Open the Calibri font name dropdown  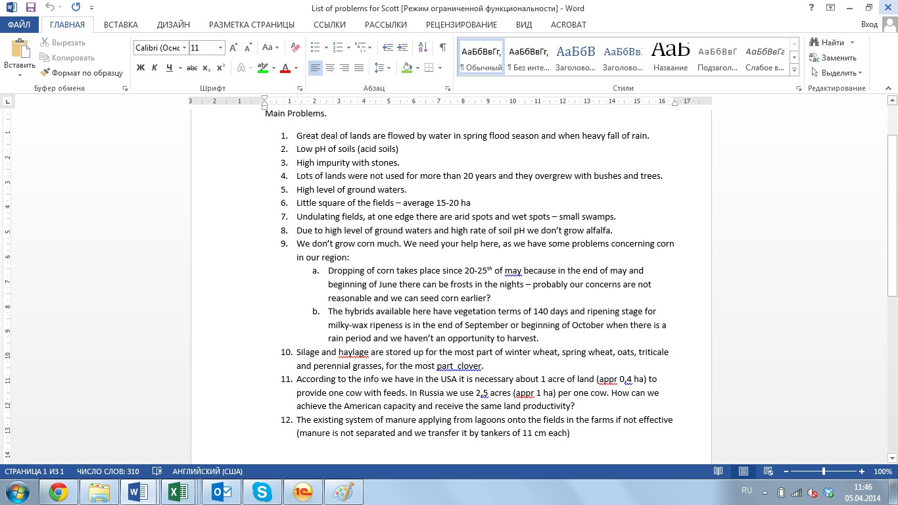[185, 48]
